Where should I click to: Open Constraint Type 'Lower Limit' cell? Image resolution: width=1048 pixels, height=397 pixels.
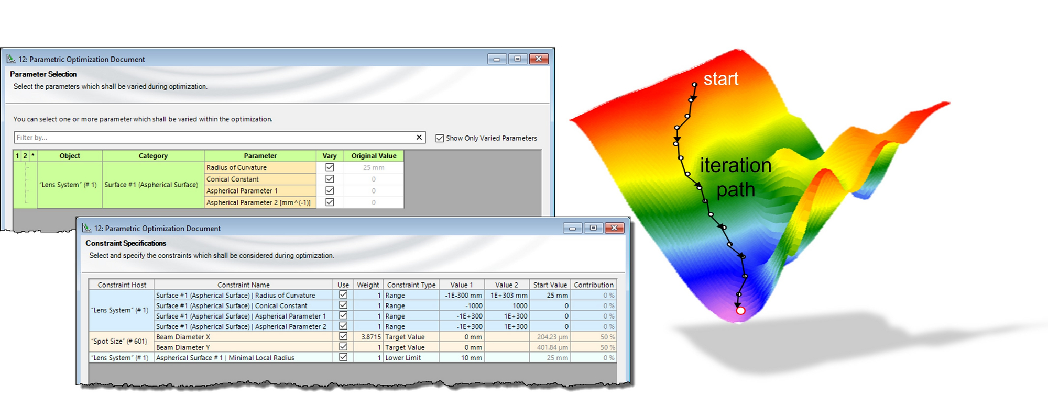click(411, 358)
